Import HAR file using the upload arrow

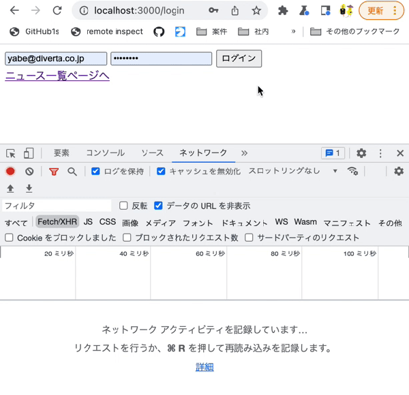coord(10,189)
